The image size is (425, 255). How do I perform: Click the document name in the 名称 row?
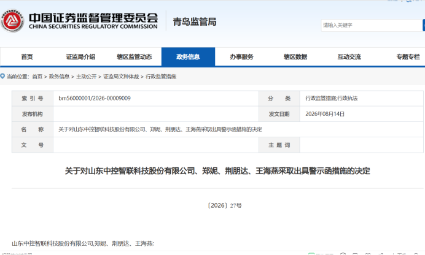tap(160, 129)
